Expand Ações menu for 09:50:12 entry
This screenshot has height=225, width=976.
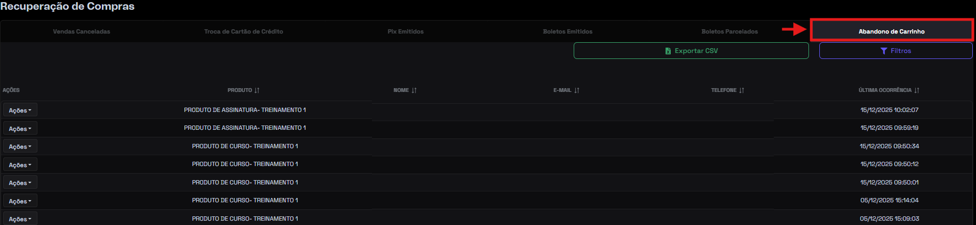click(x=20, y=165)
